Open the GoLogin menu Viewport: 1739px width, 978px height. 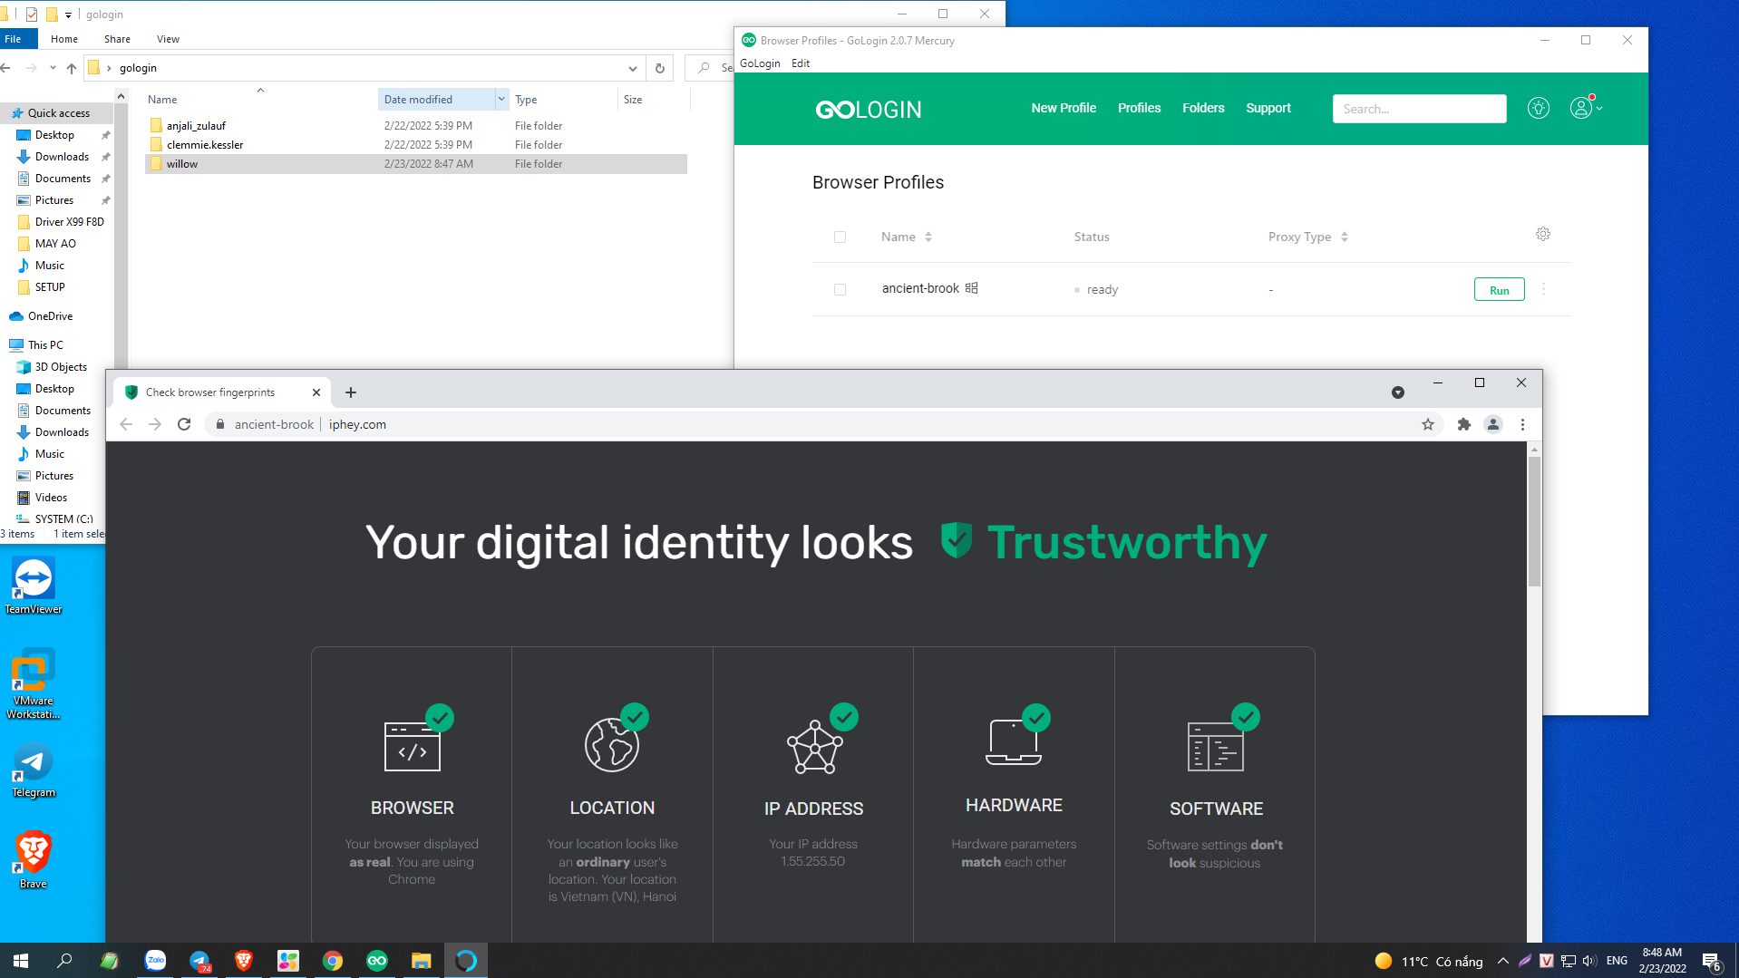coord(760,63)
